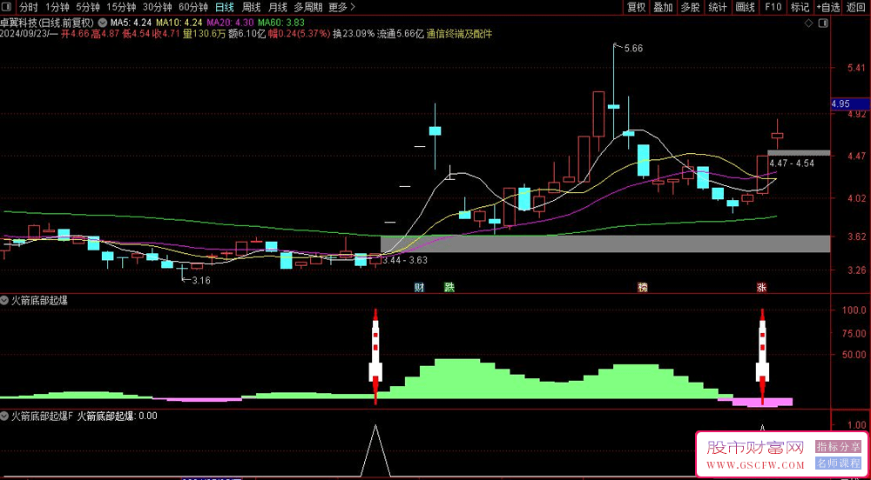Click the 3.44 - 3.63 gap label
The image size is (871, 480).
(x=405, y=259)
